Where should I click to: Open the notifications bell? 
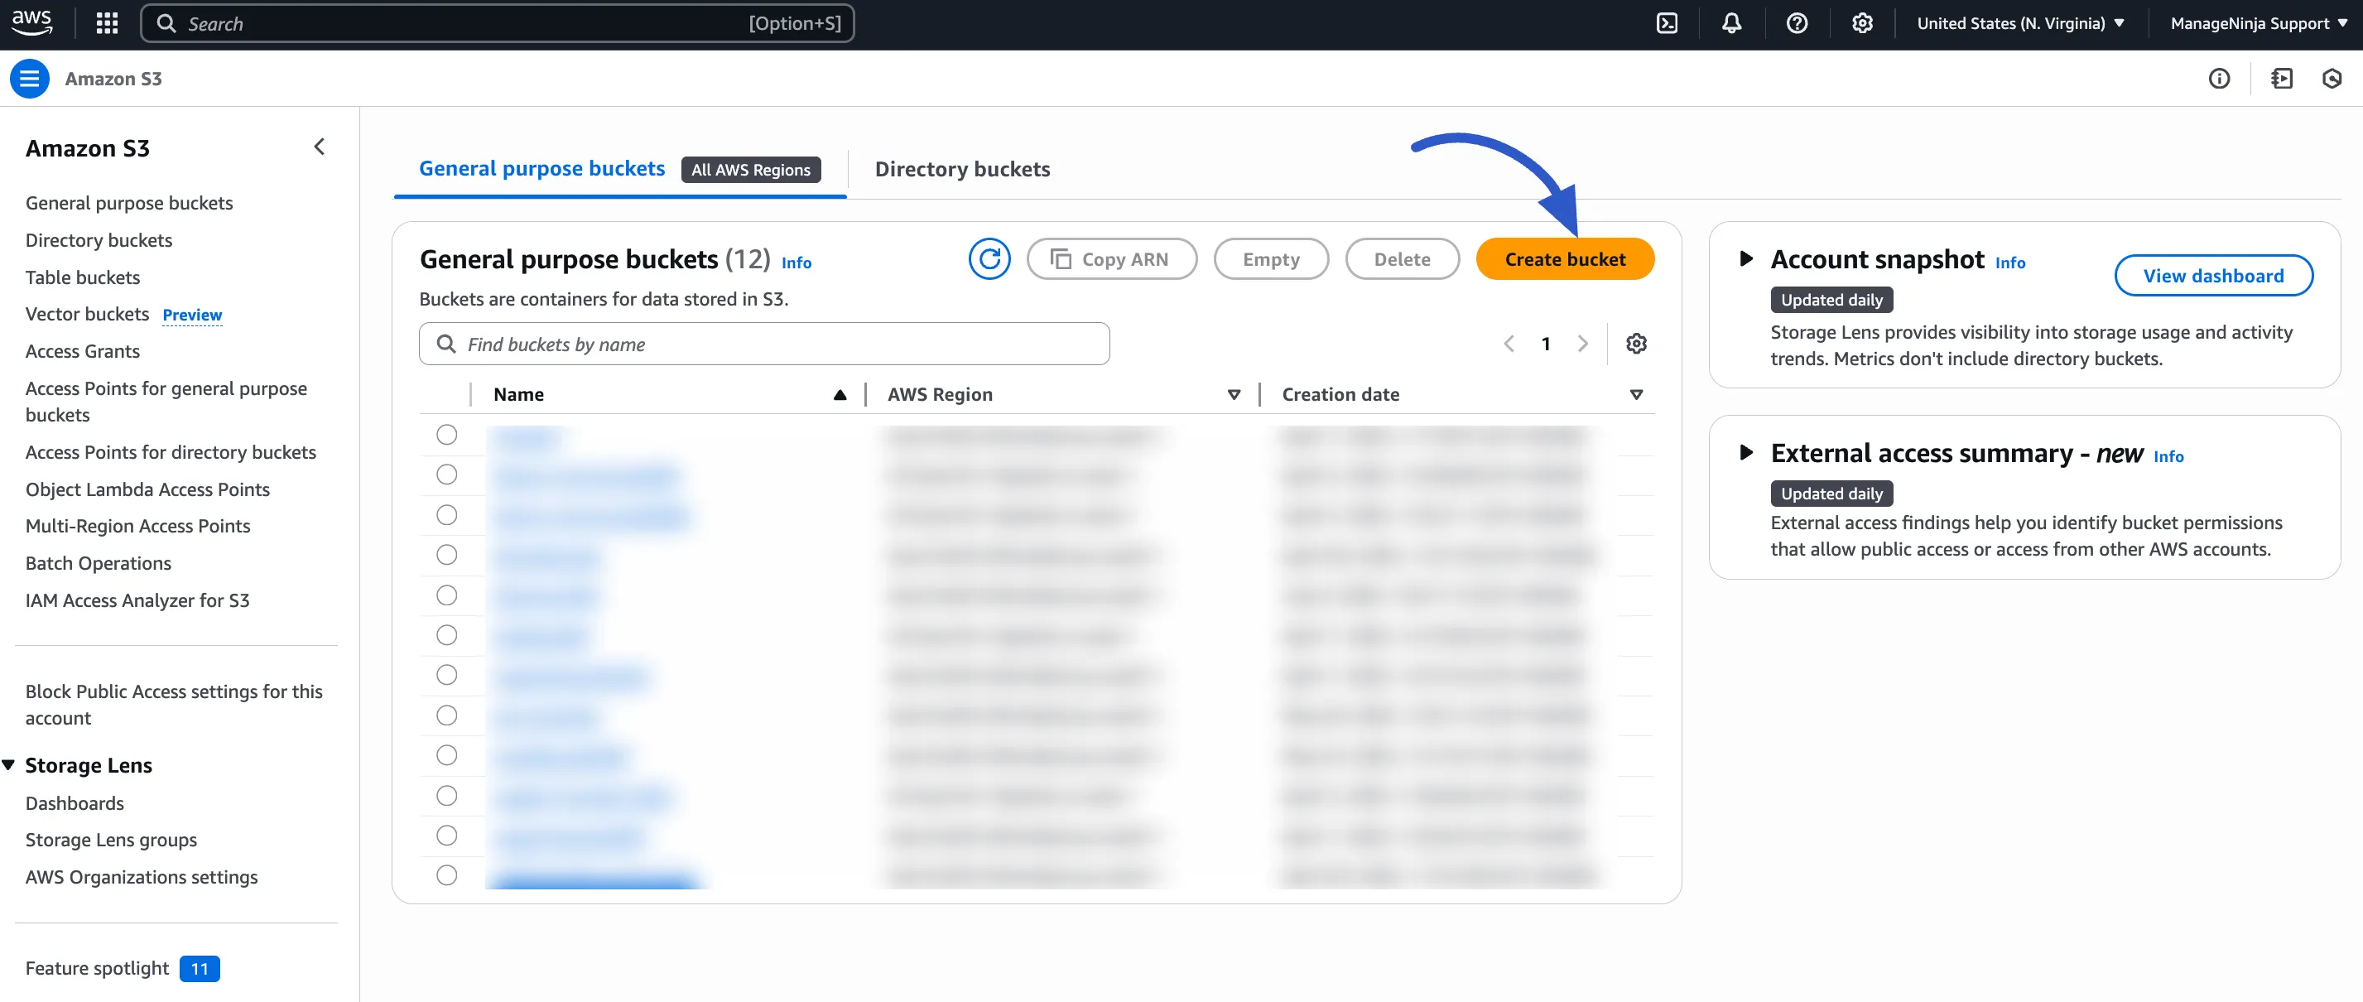[1732, 23]
